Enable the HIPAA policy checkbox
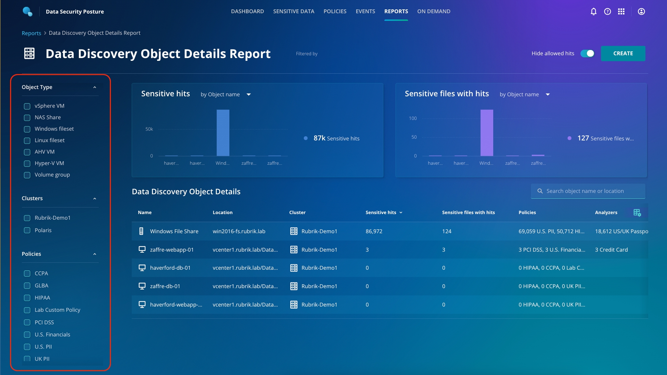Screen dimensions: 667x375 tap(27, 298)
